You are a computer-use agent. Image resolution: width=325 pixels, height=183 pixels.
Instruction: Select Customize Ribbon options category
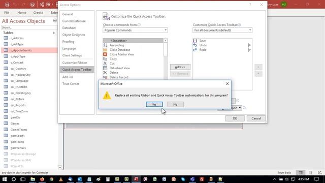[75, 63]
